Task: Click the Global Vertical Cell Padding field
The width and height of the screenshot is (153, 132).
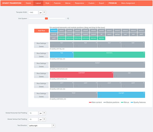Action: (33, 120)
